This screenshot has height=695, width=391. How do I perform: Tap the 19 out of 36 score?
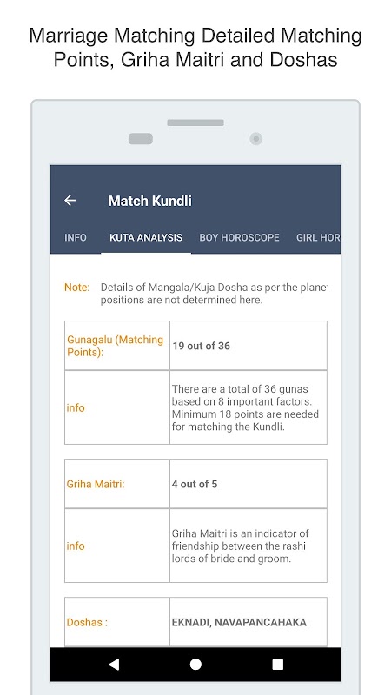pyautogui.click(x=202, y=346)
